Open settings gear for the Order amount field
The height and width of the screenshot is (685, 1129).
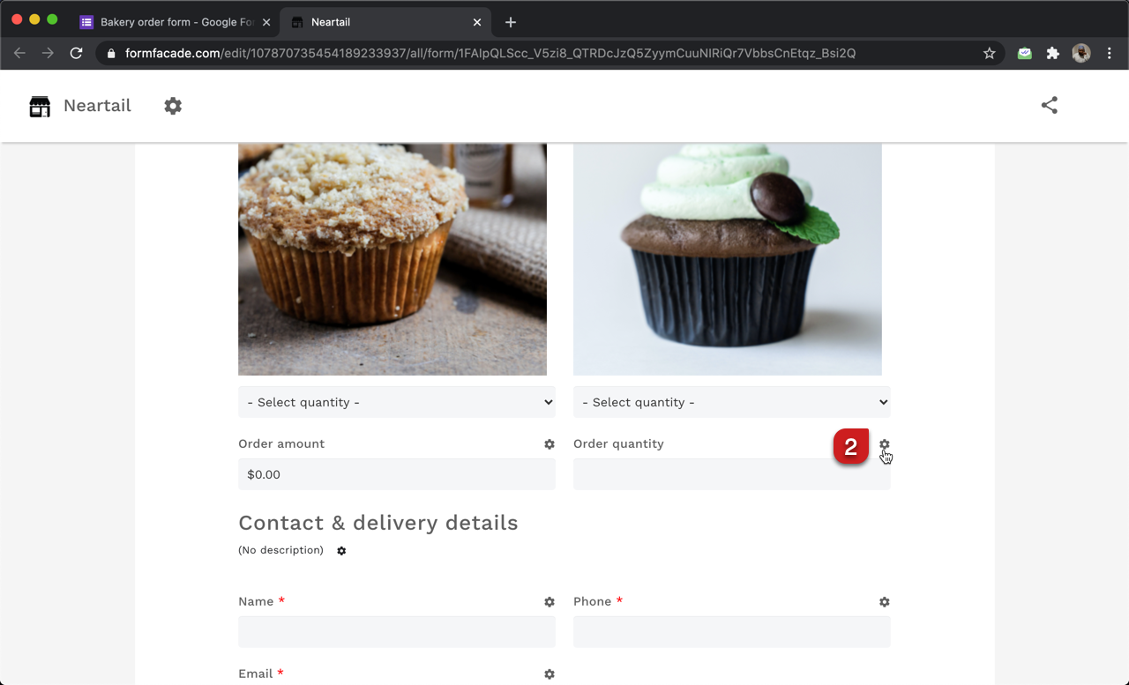(550, 444)
